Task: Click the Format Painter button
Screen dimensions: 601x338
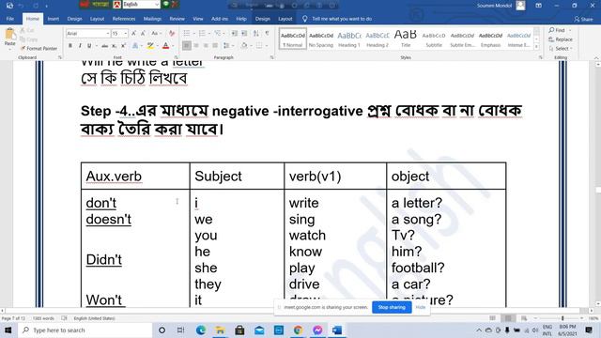Action: (x=39, y=48)
